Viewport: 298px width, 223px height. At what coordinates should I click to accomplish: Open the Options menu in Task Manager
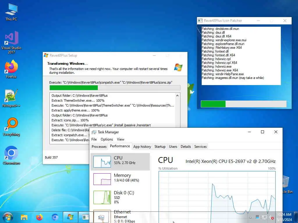107,139
